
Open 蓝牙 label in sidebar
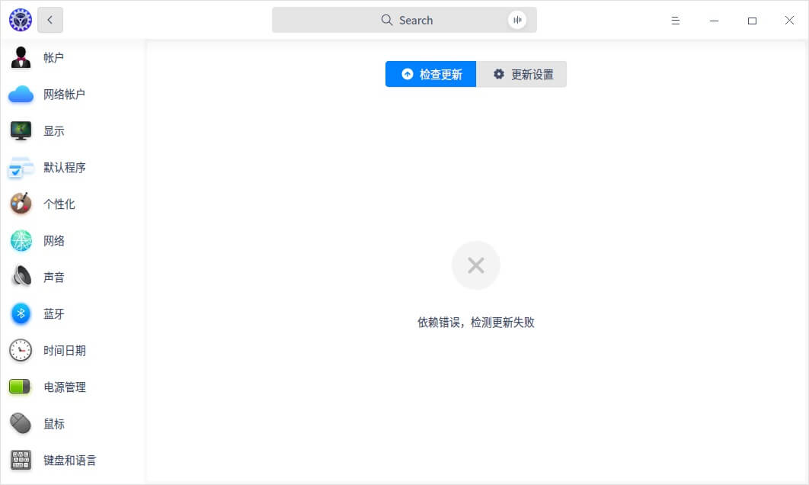click(x=53, y=314)
